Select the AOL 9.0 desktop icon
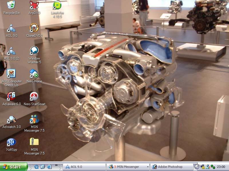 [11, 30]
